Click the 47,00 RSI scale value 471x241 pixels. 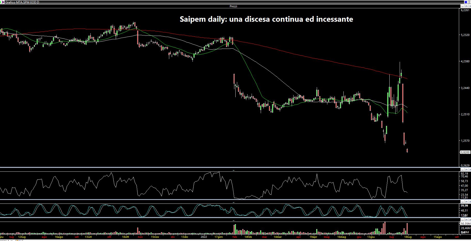tap(464, 186)
